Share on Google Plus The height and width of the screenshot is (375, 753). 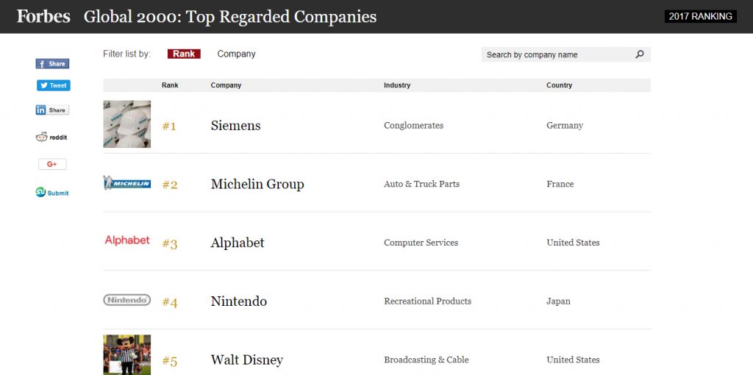(x=52, y=164)
